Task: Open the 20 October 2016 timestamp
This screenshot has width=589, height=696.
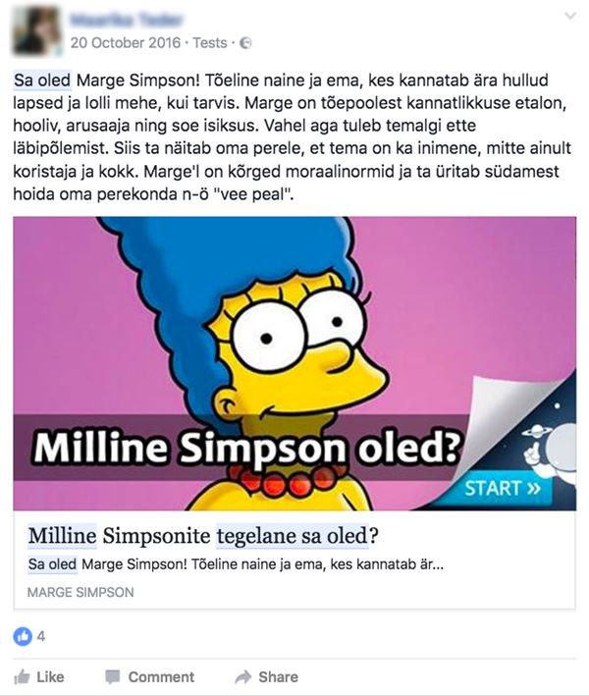Action: [126, 42]
